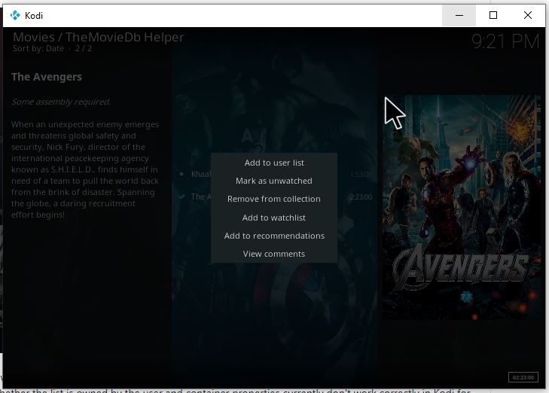
Task: Click the movie plot description text
Action: tap(85, 169)
